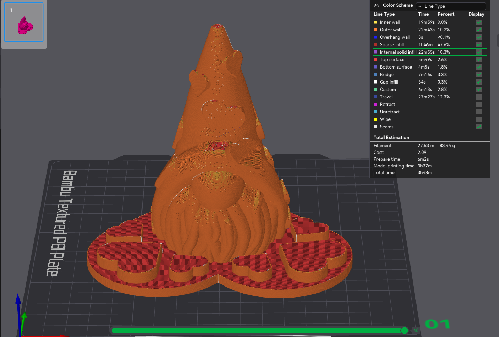This screenshot has width=499, height=337.
Task: Toggle Bridge display checkbox
Action: [479, 74]
